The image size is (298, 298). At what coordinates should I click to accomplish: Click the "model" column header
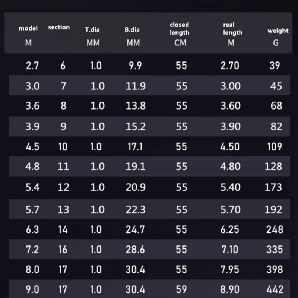[x=28, y=29]
